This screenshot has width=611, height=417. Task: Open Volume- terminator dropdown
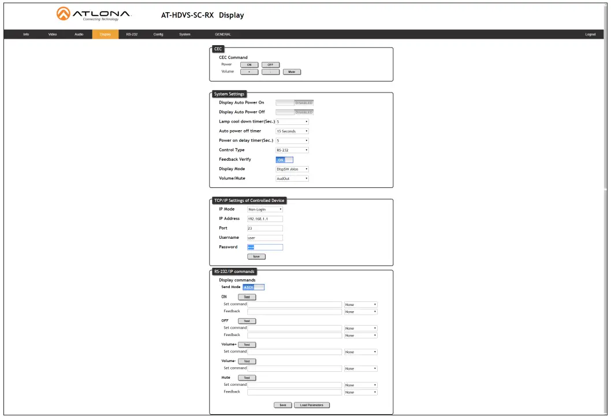click(361, 368)
